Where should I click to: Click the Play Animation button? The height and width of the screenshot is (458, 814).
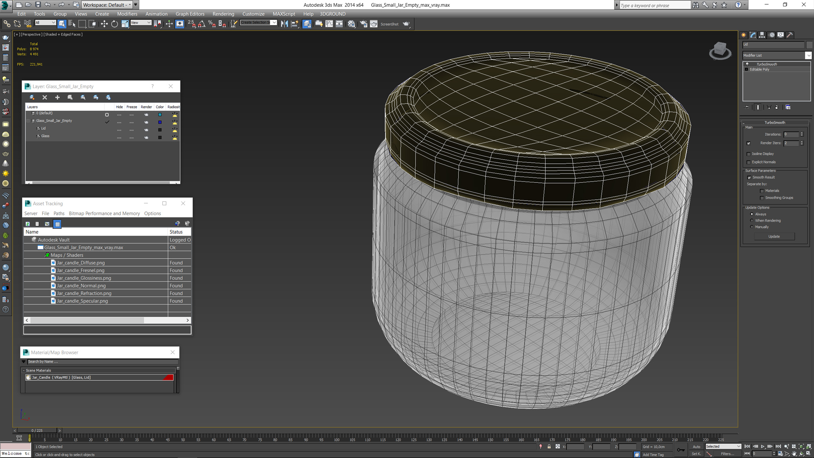click(x=763, y=447)
